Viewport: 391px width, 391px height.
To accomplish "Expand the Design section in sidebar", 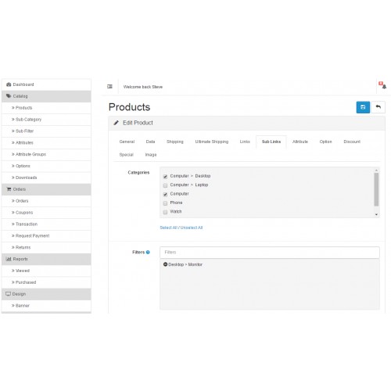I will (x=46, y=294).
